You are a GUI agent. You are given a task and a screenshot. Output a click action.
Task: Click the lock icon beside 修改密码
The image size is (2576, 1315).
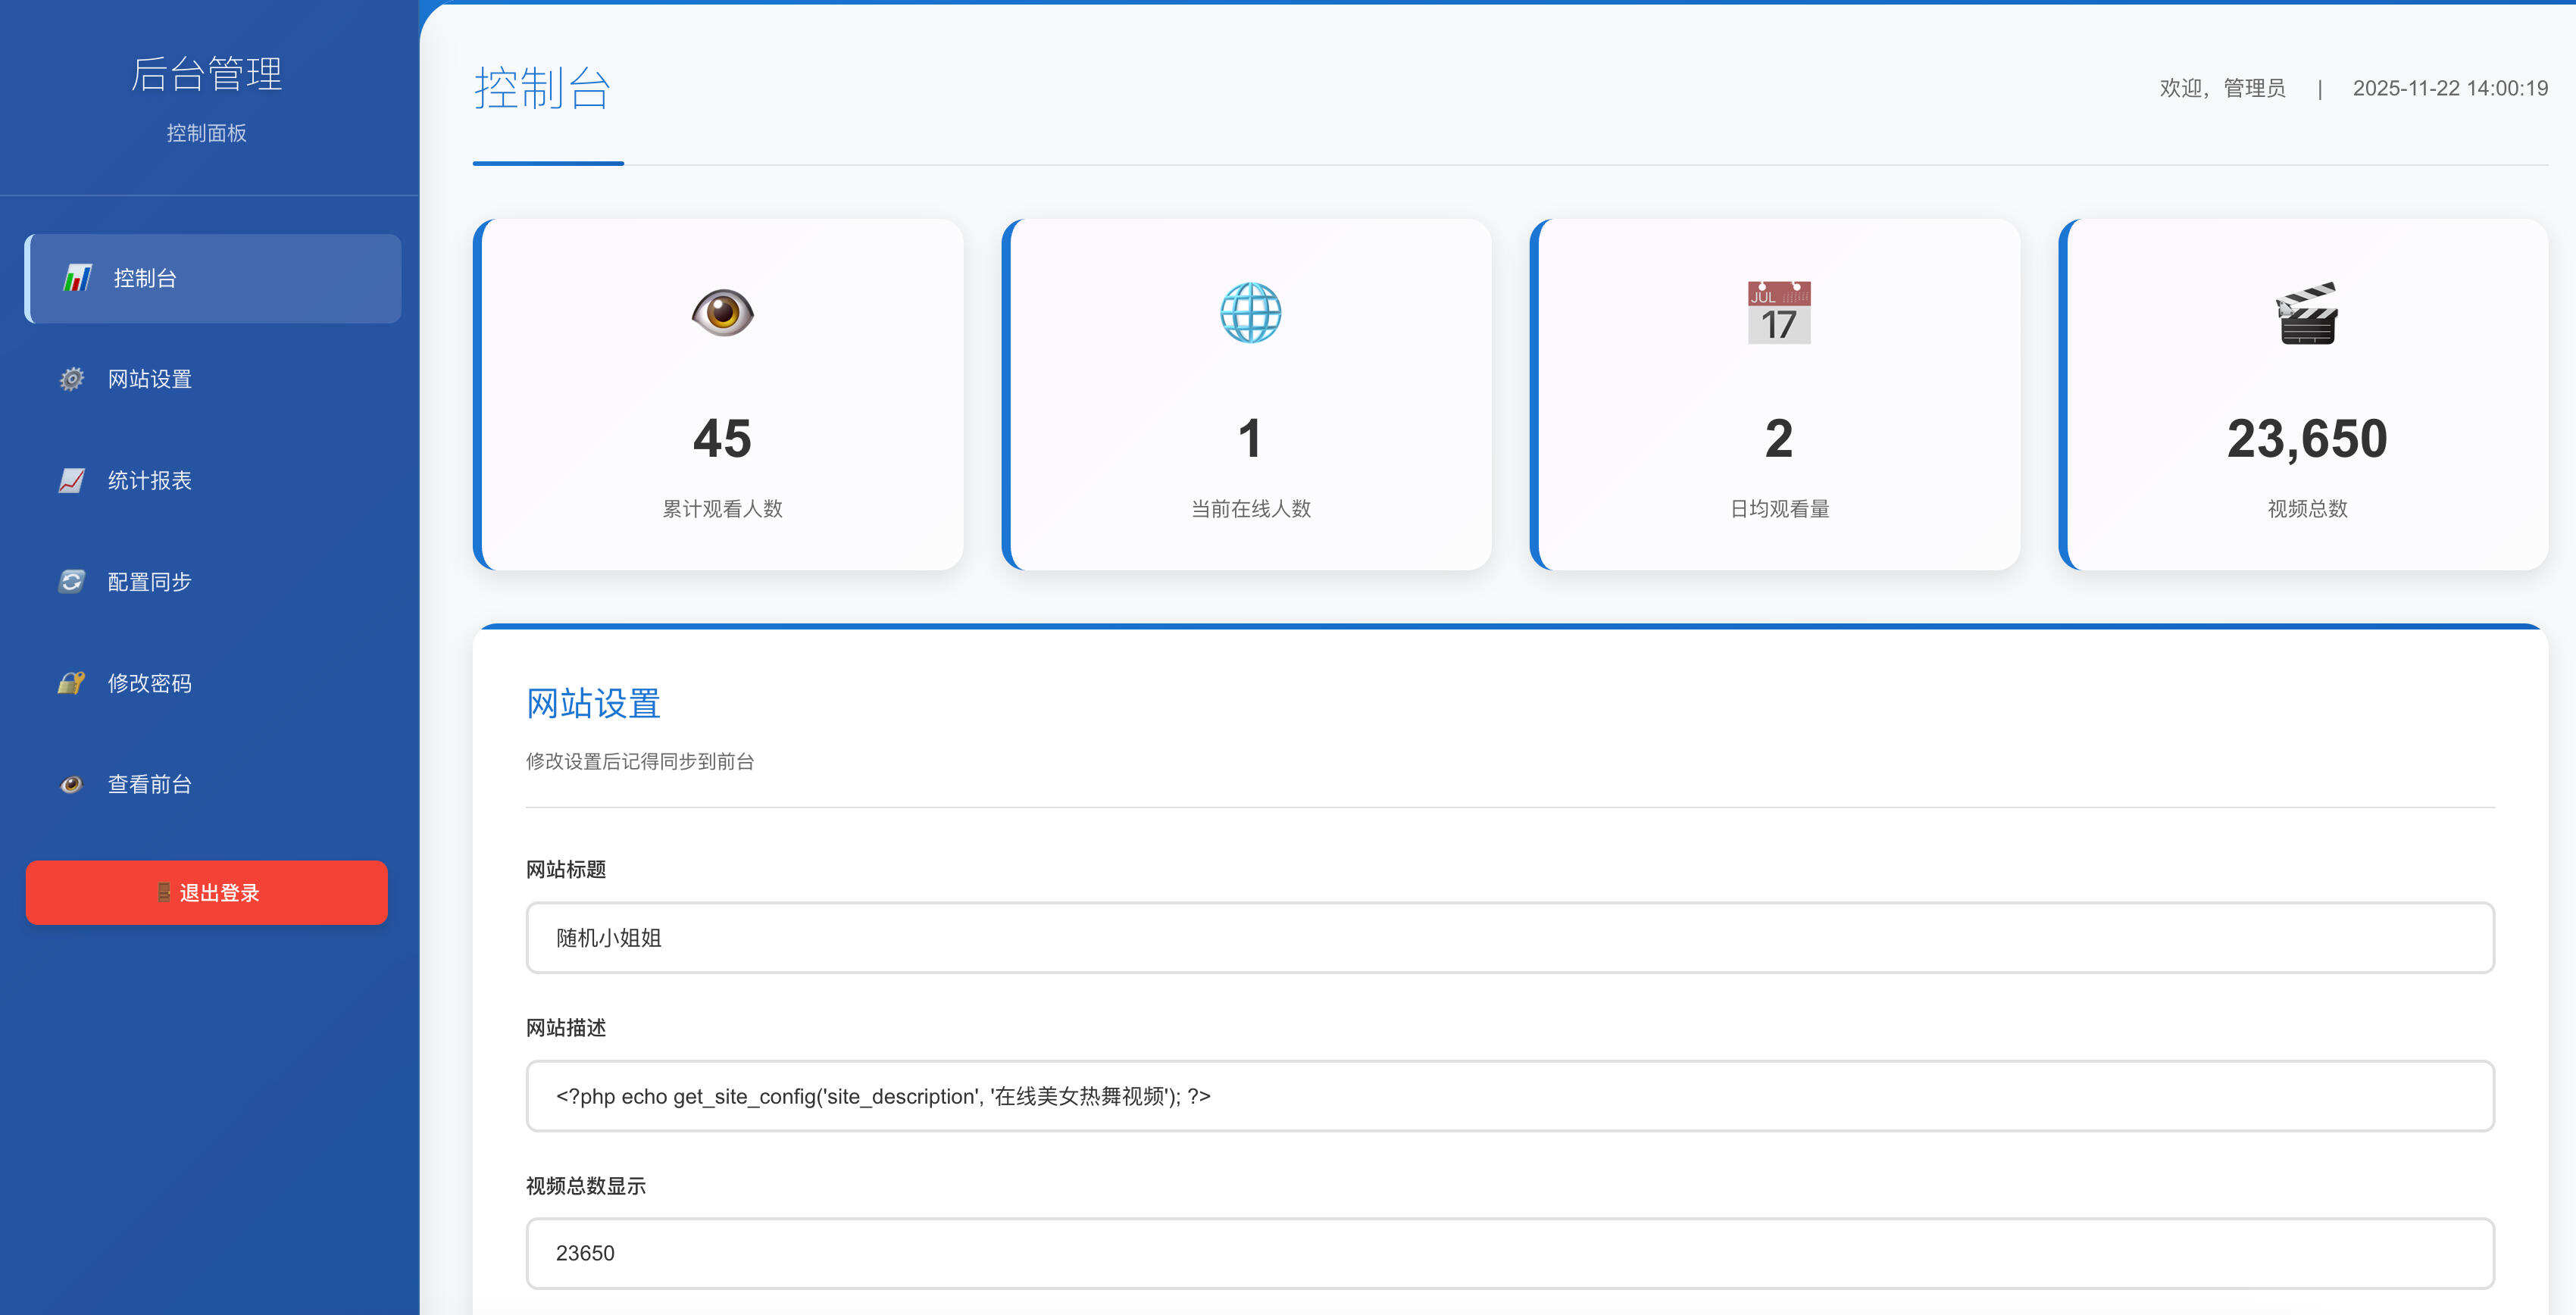click(71, 683)
